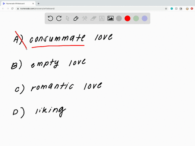The image size is (195, 146).
Task: Choose the red color swatch
Action: click(128, 18)
